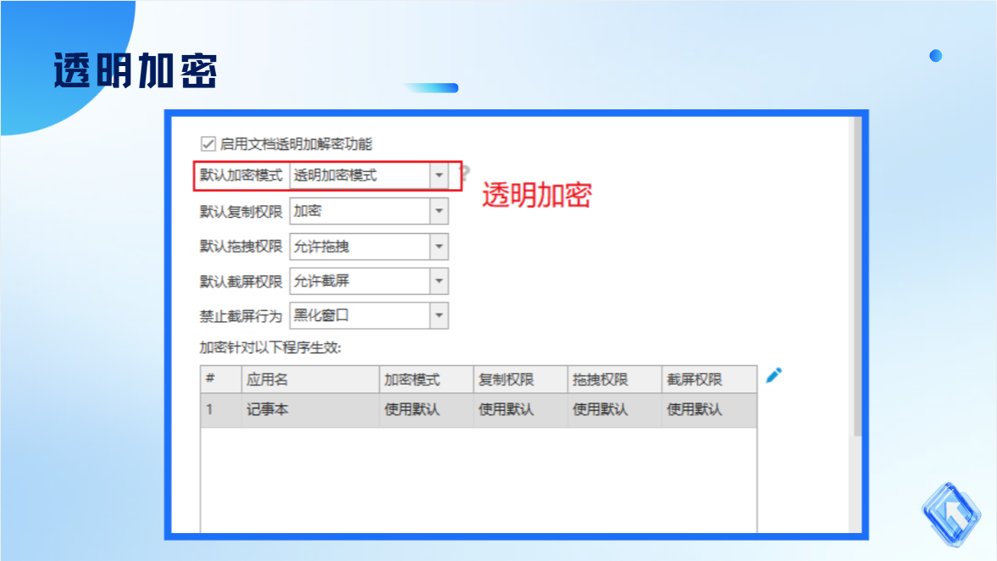
Task: Click the # column header
Action: tap(220, 380)
